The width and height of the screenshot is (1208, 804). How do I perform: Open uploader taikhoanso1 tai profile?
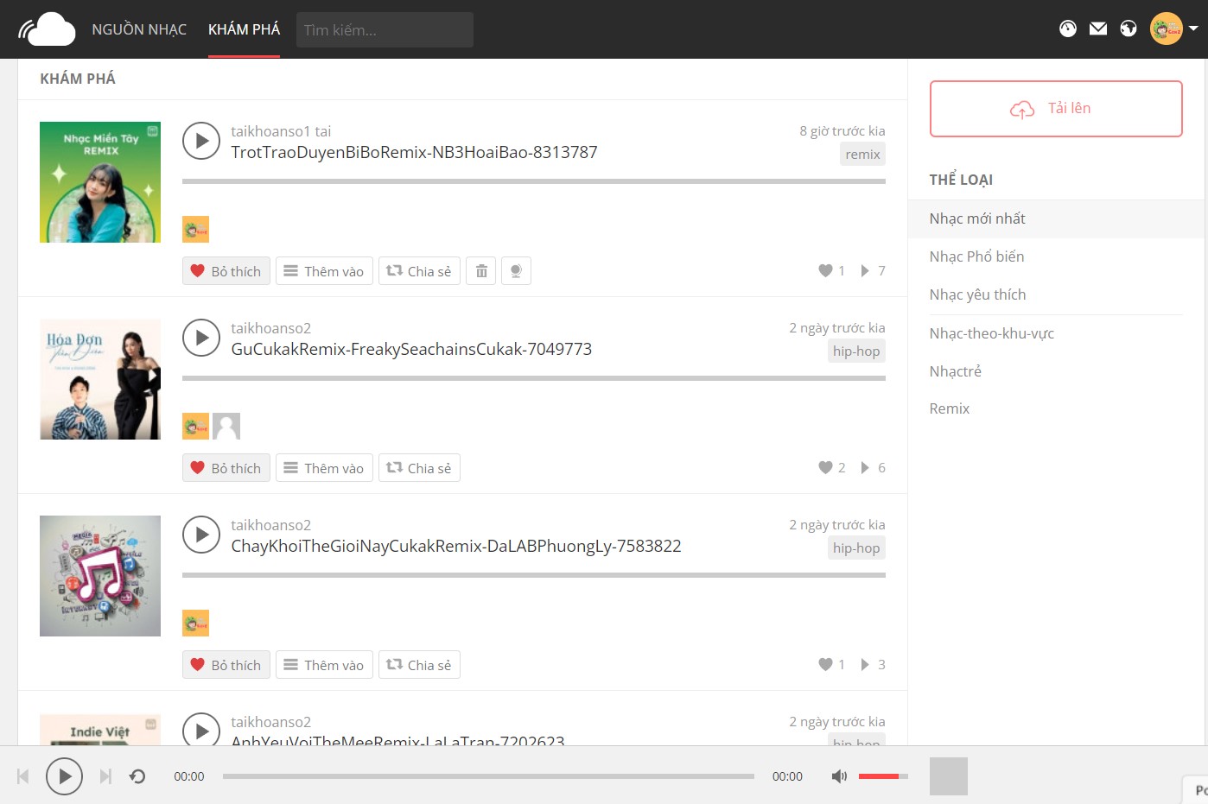click(x=281, y=131)
